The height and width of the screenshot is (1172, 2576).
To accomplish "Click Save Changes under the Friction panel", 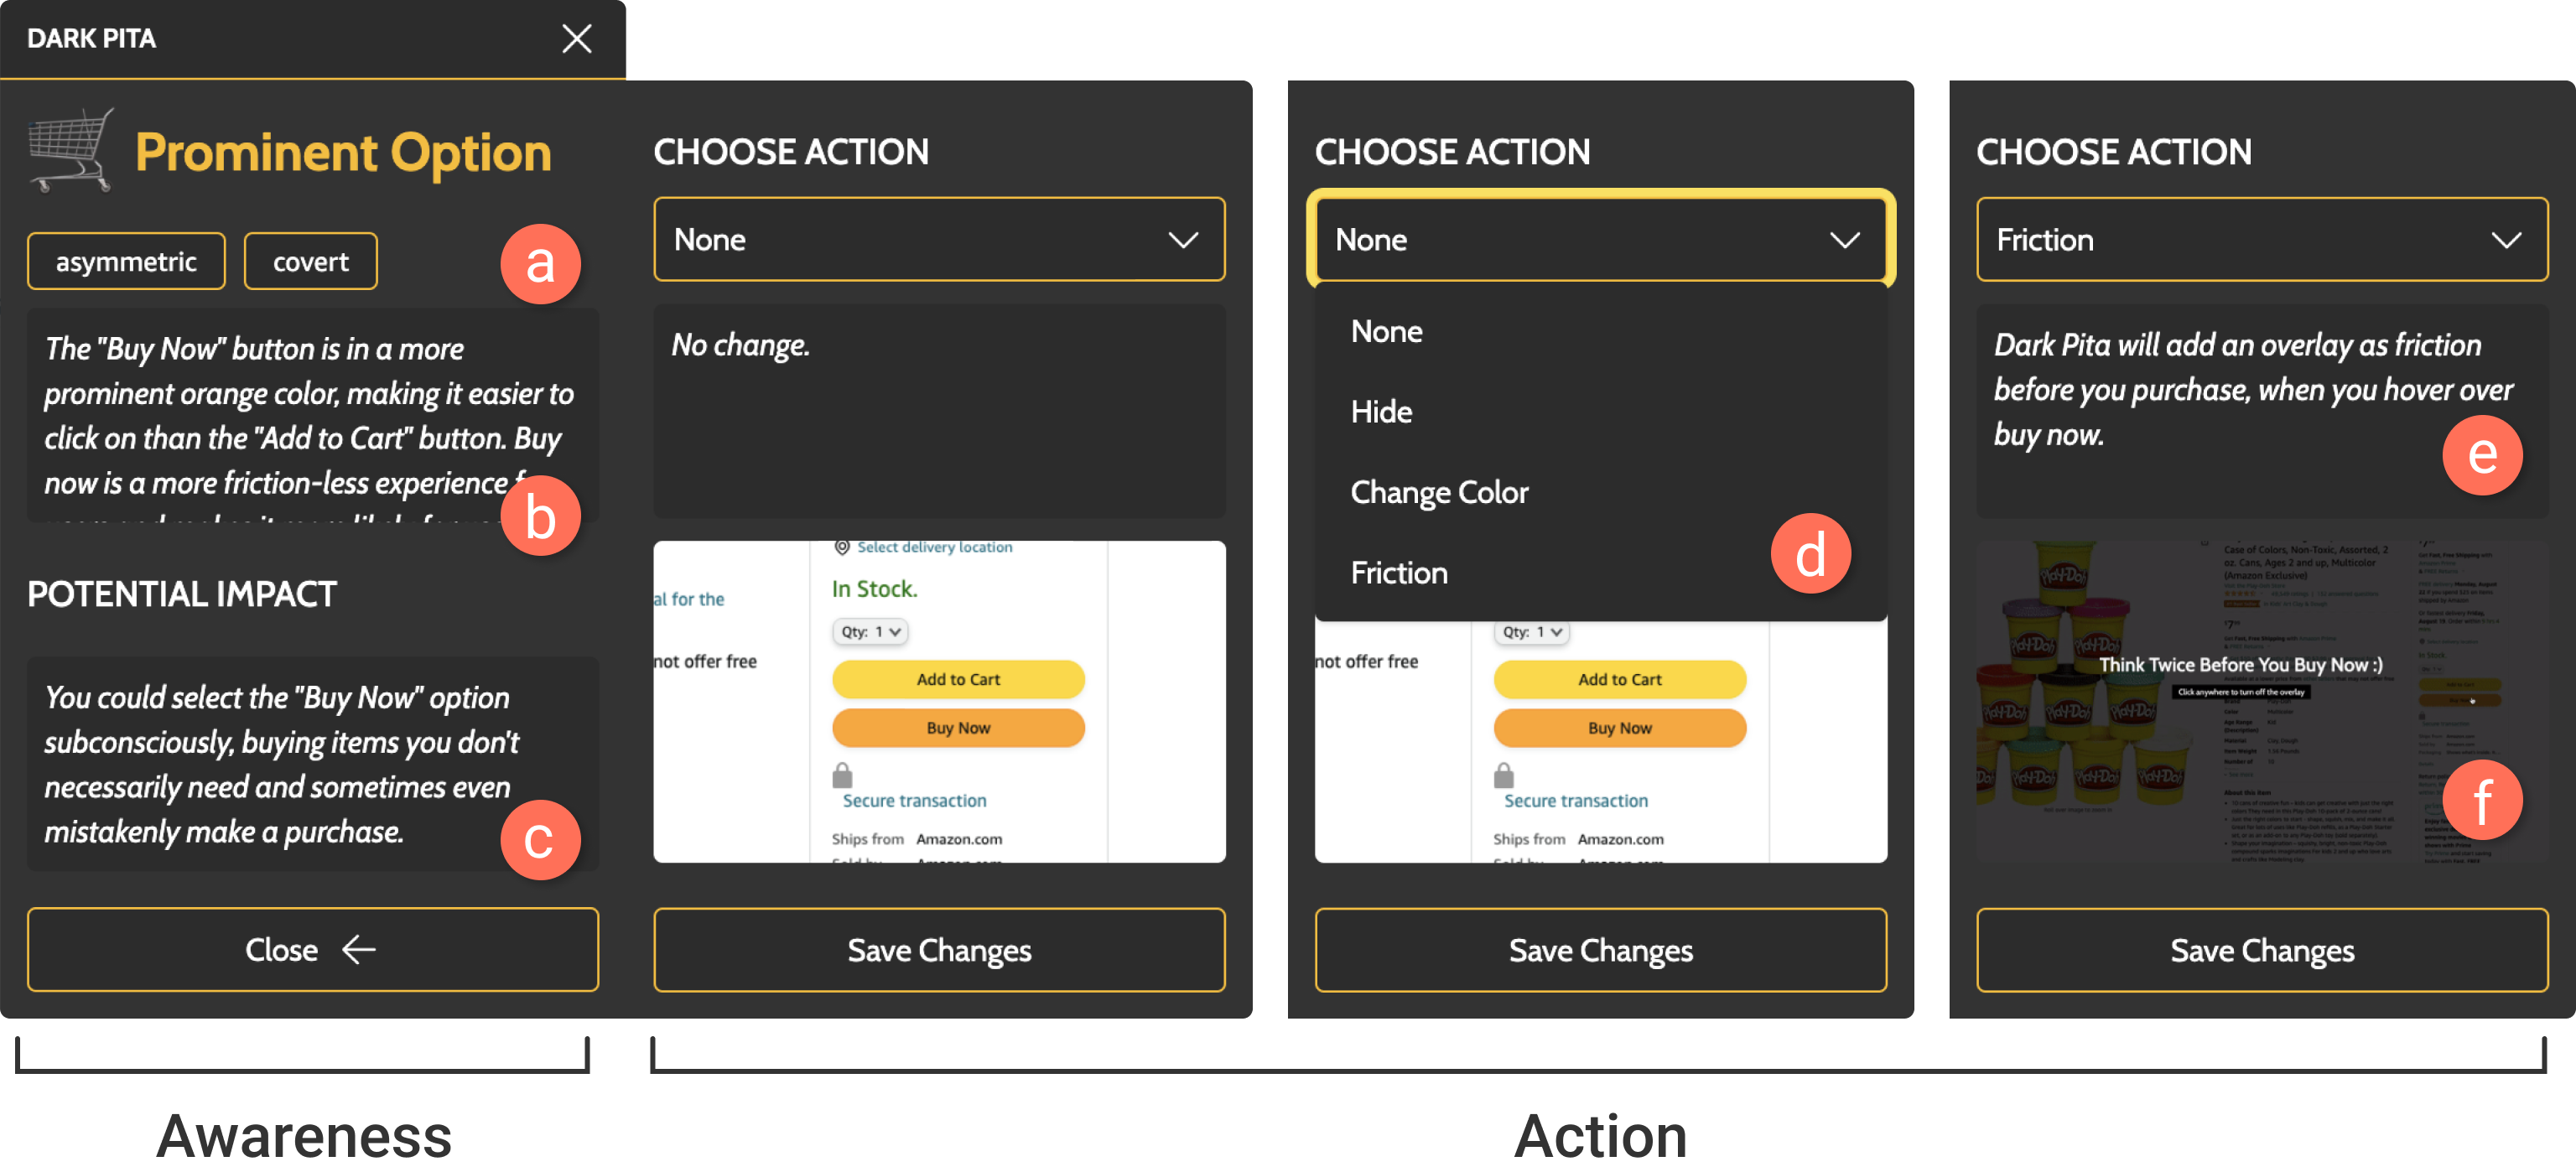I will pyautogui.click(x=2261, y=950).
